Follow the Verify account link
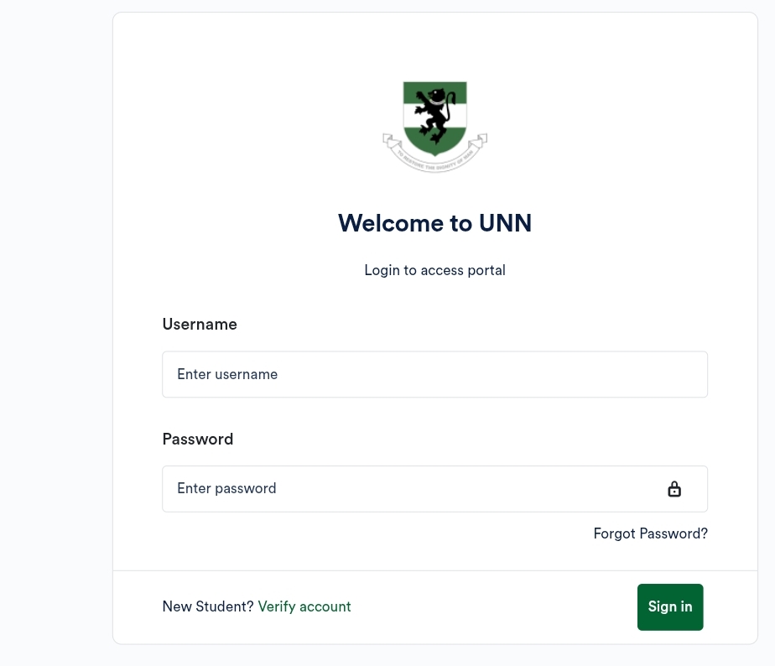775x666 pixels. click(x=304, y=606)
